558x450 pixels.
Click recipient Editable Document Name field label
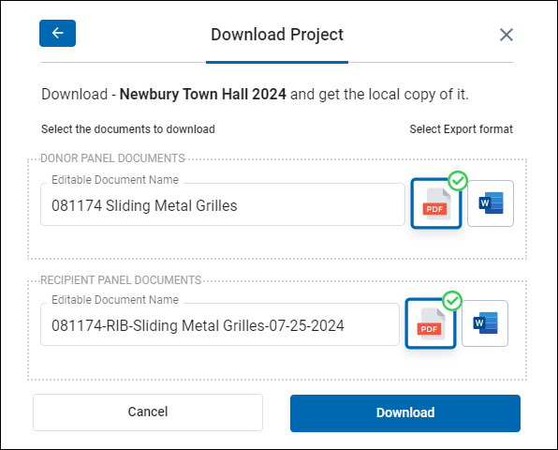pos(115,300)
